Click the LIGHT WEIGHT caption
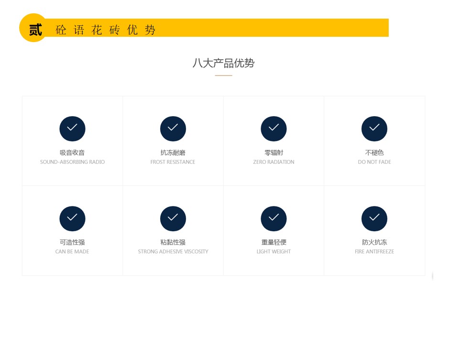Screen dimensions: 459x344 click(273, 252)
